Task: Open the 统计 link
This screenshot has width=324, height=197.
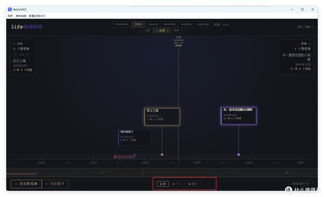Action: [300, 27]
